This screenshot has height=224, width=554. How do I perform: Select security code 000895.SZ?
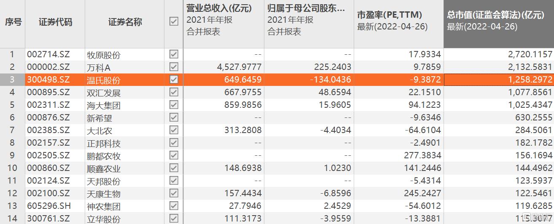coord(48,92)
